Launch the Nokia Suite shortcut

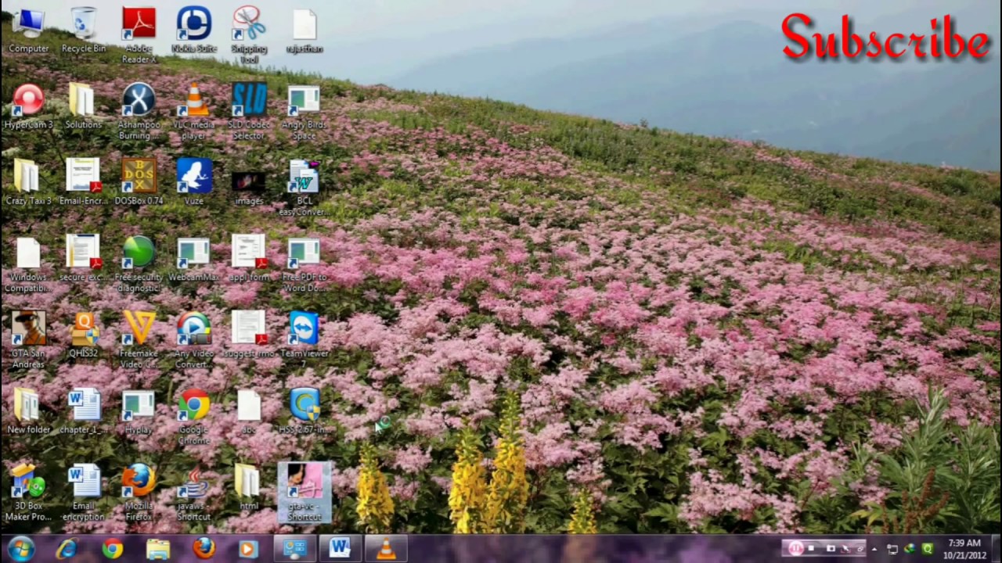[x=193, y=30]
